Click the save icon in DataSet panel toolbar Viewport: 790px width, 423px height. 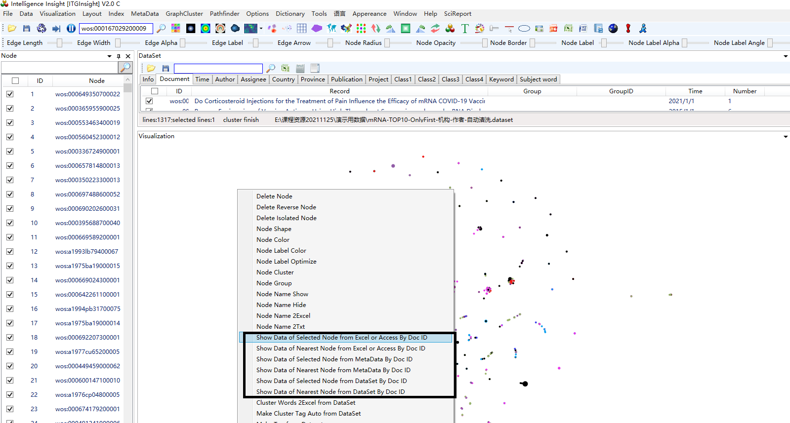[166, 68]
